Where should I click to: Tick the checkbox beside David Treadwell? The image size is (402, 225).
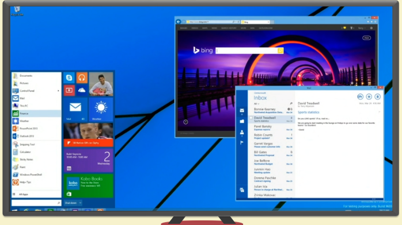[251, 118]
